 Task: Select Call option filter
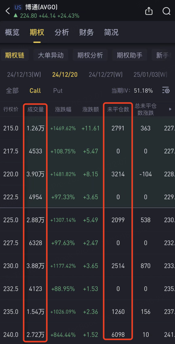coord(35,91)
